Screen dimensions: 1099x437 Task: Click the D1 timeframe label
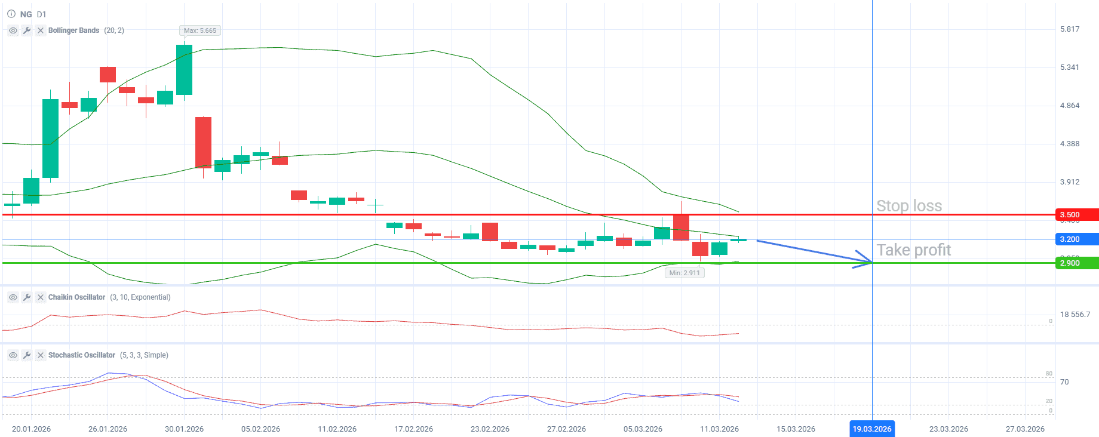coord(41,14)
